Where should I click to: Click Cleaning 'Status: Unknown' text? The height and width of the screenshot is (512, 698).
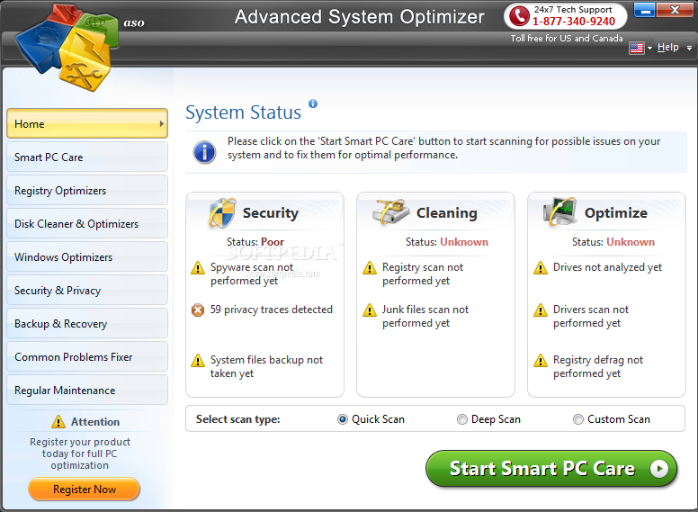coord(446,242)
